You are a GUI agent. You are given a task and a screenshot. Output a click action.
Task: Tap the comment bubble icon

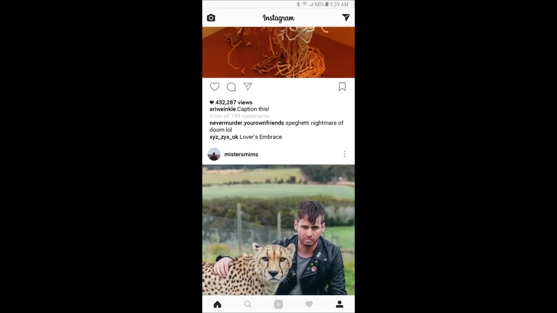click(x=231, y=87)
